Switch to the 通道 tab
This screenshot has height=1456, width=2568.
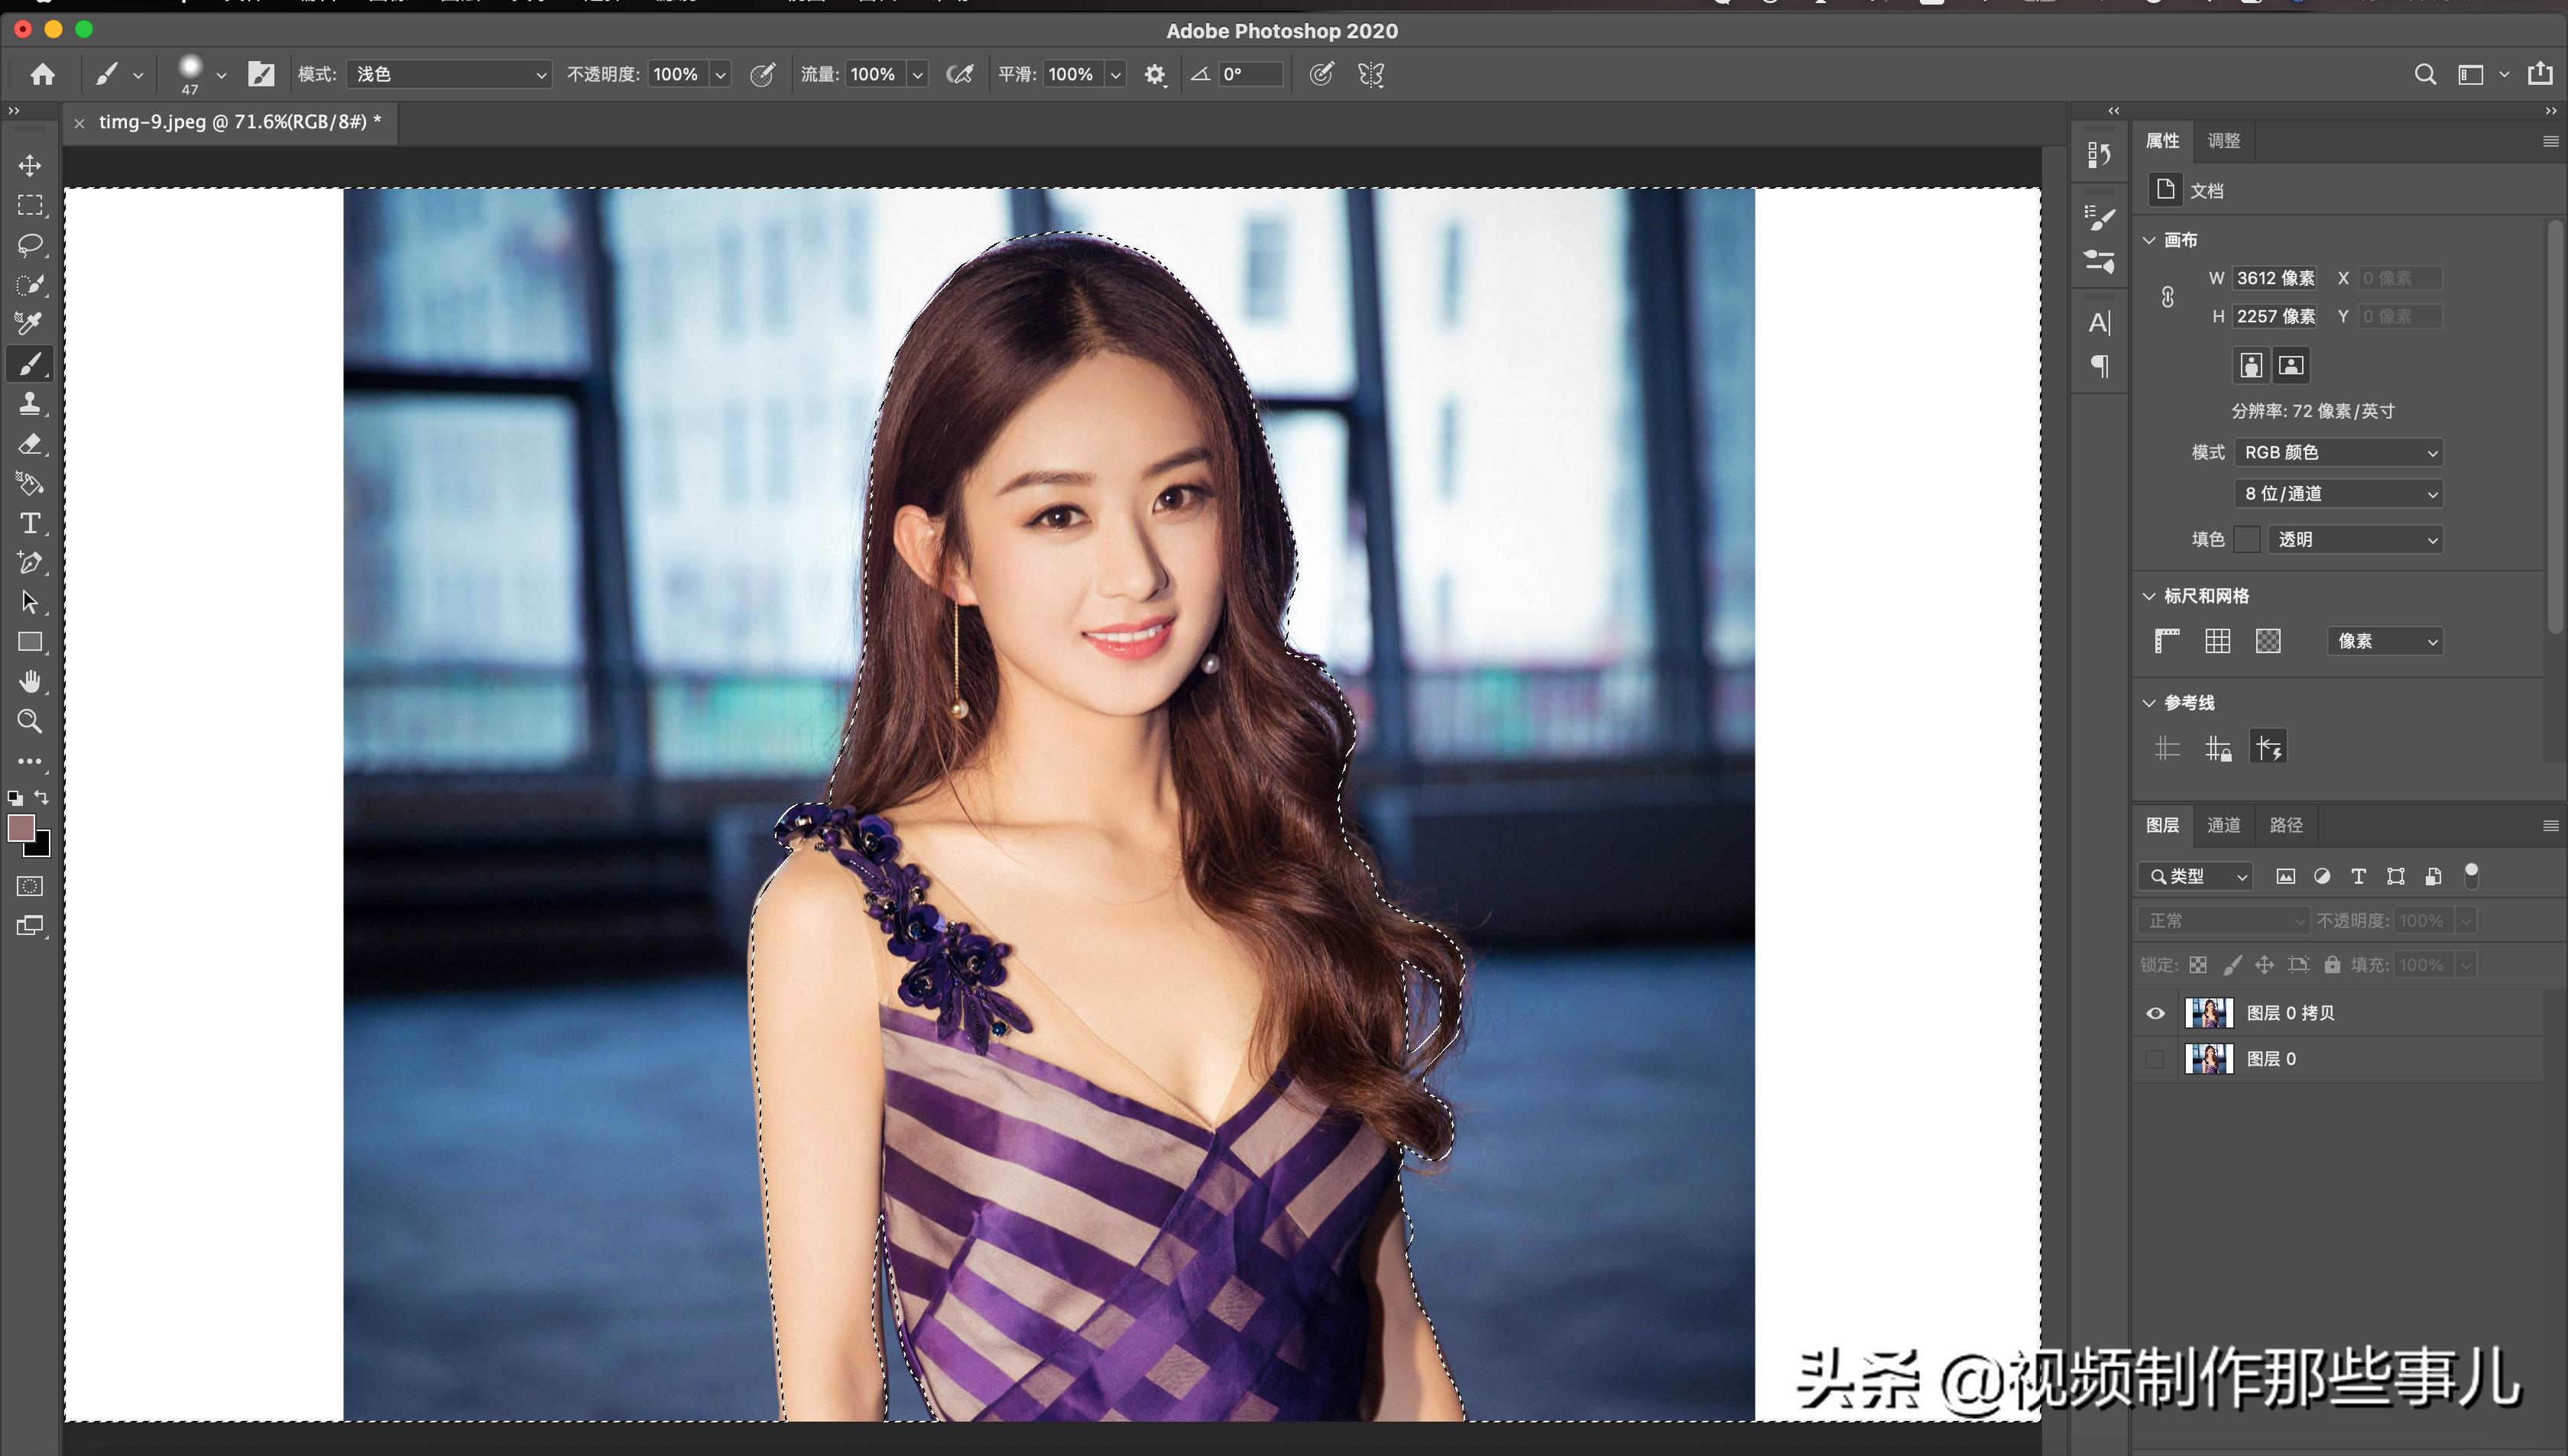point(2224,825)
